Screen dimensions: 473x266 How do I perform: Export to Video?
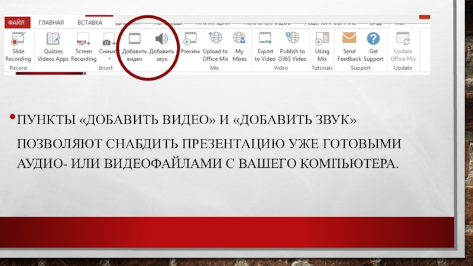[x=265, y=46]
